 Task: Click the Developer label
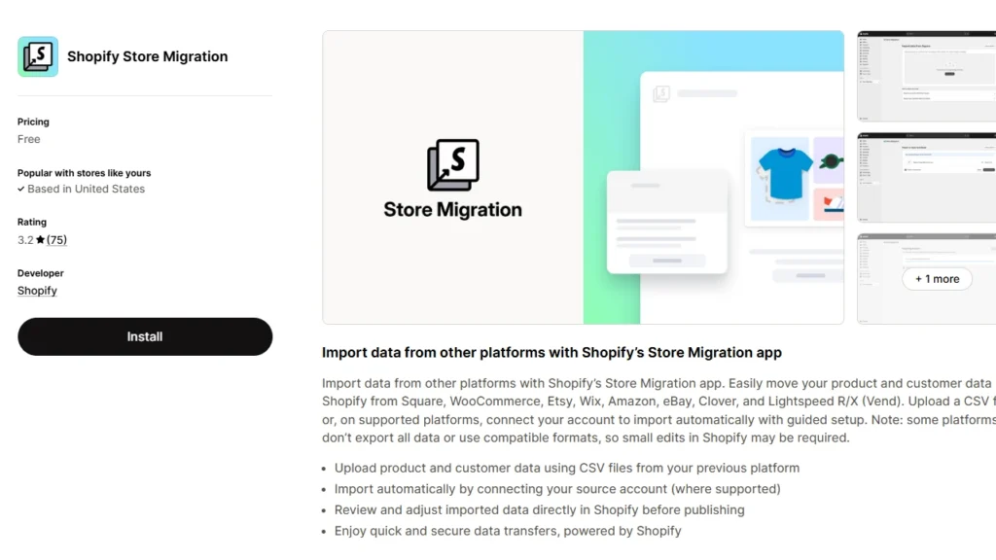40,273
